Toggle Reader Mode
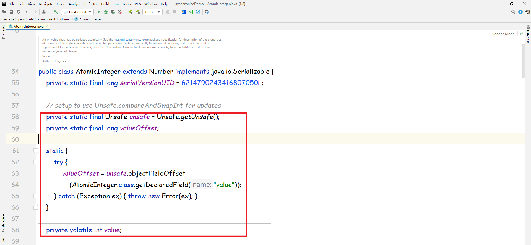The height and width of the screenshot is (245, 531). click(503, 34)
